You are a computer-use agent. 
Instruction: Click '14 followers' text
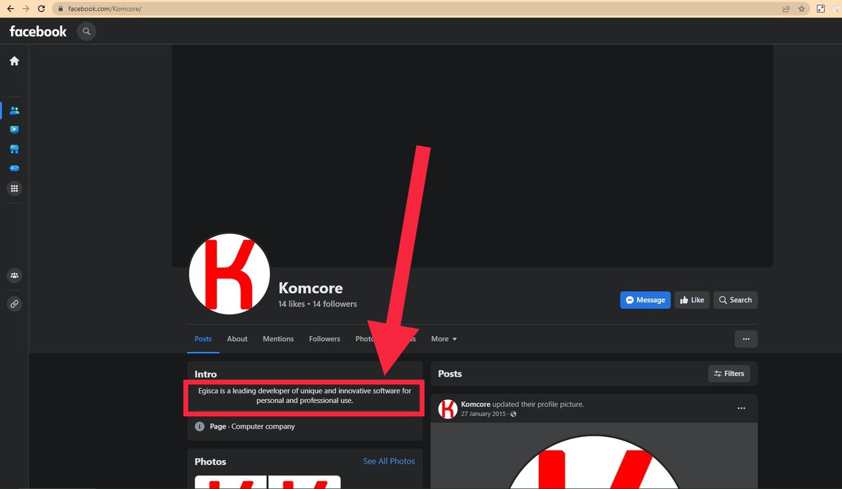pos(335,304)
